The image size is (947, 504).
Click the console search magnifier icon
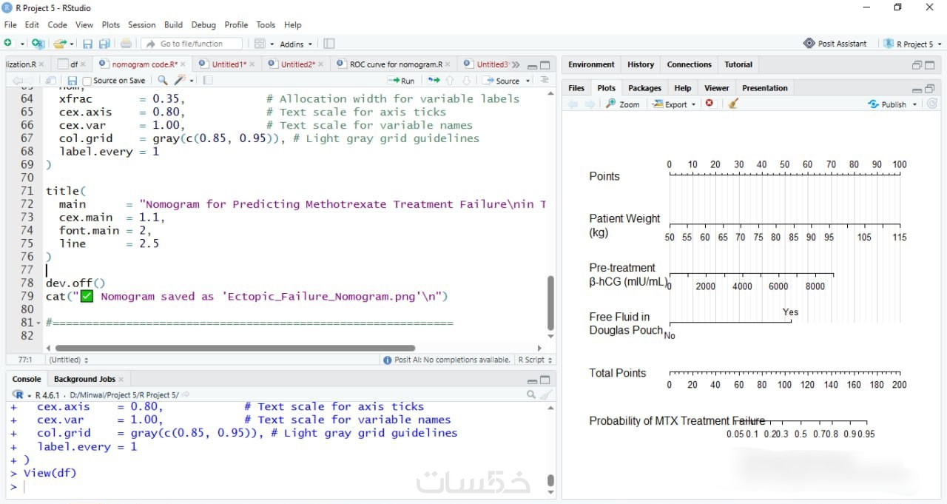click(x=531, y=394)
